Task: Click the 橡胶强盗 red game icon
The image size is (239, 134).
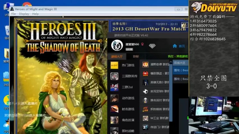Action: (x=145, y=74)
